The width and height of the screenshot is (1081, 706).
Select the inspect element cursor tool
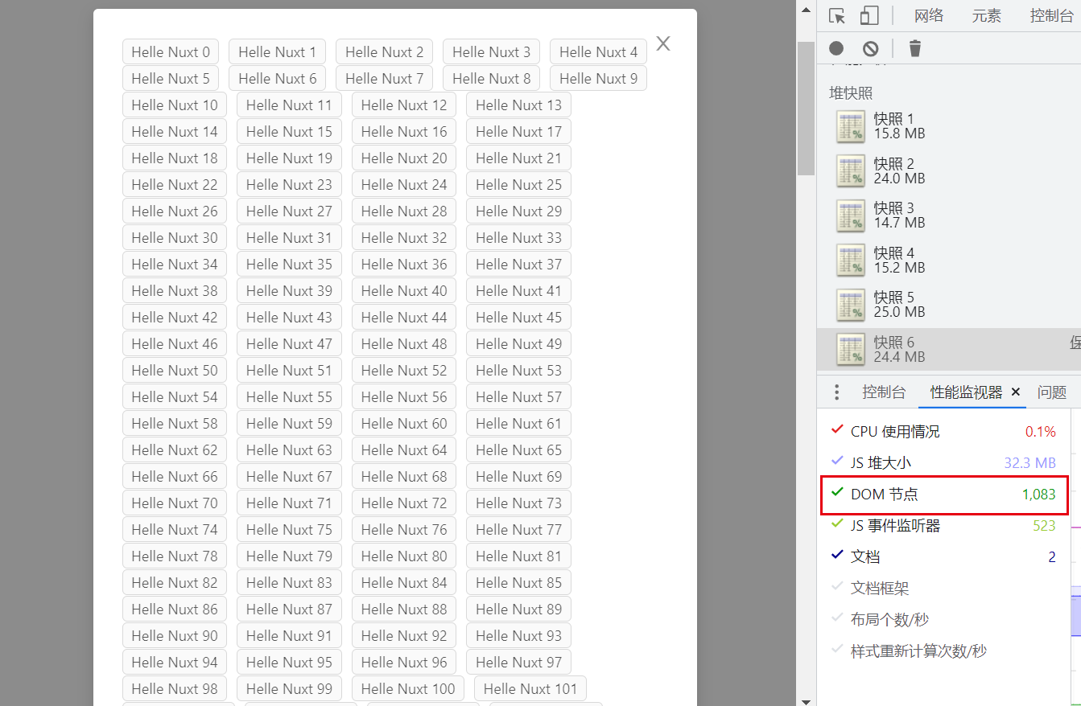[x=837, y=15]
